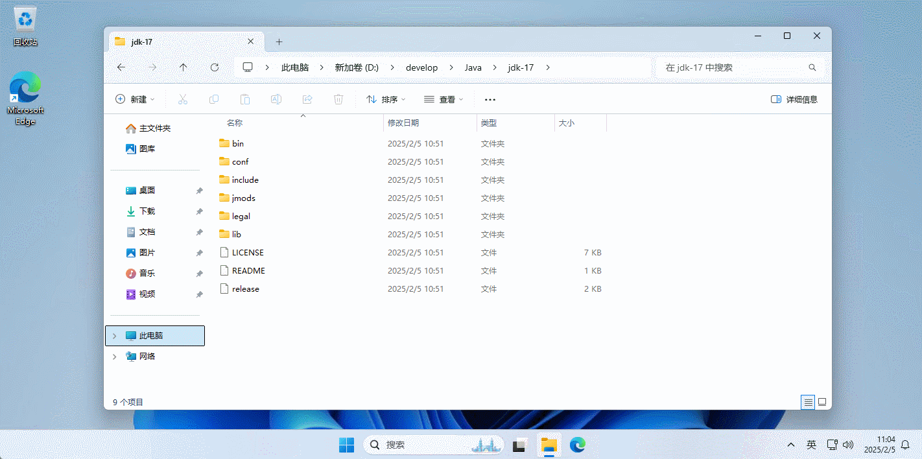Click the Refresh icon in navigation bar

click(x=215, y=67)
